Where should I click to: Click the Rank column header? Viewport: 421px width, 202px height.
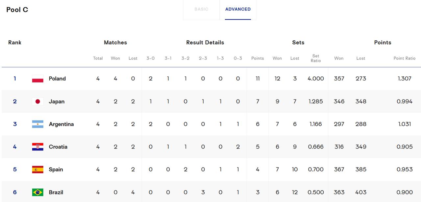(x=15, y=42)
